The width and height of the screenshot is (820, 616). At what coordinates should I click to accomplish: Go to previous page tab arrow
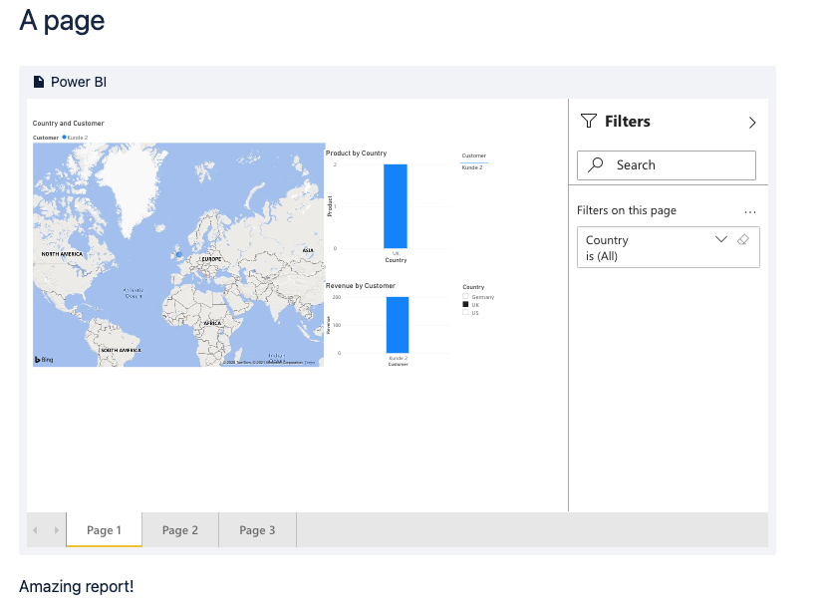35,530
